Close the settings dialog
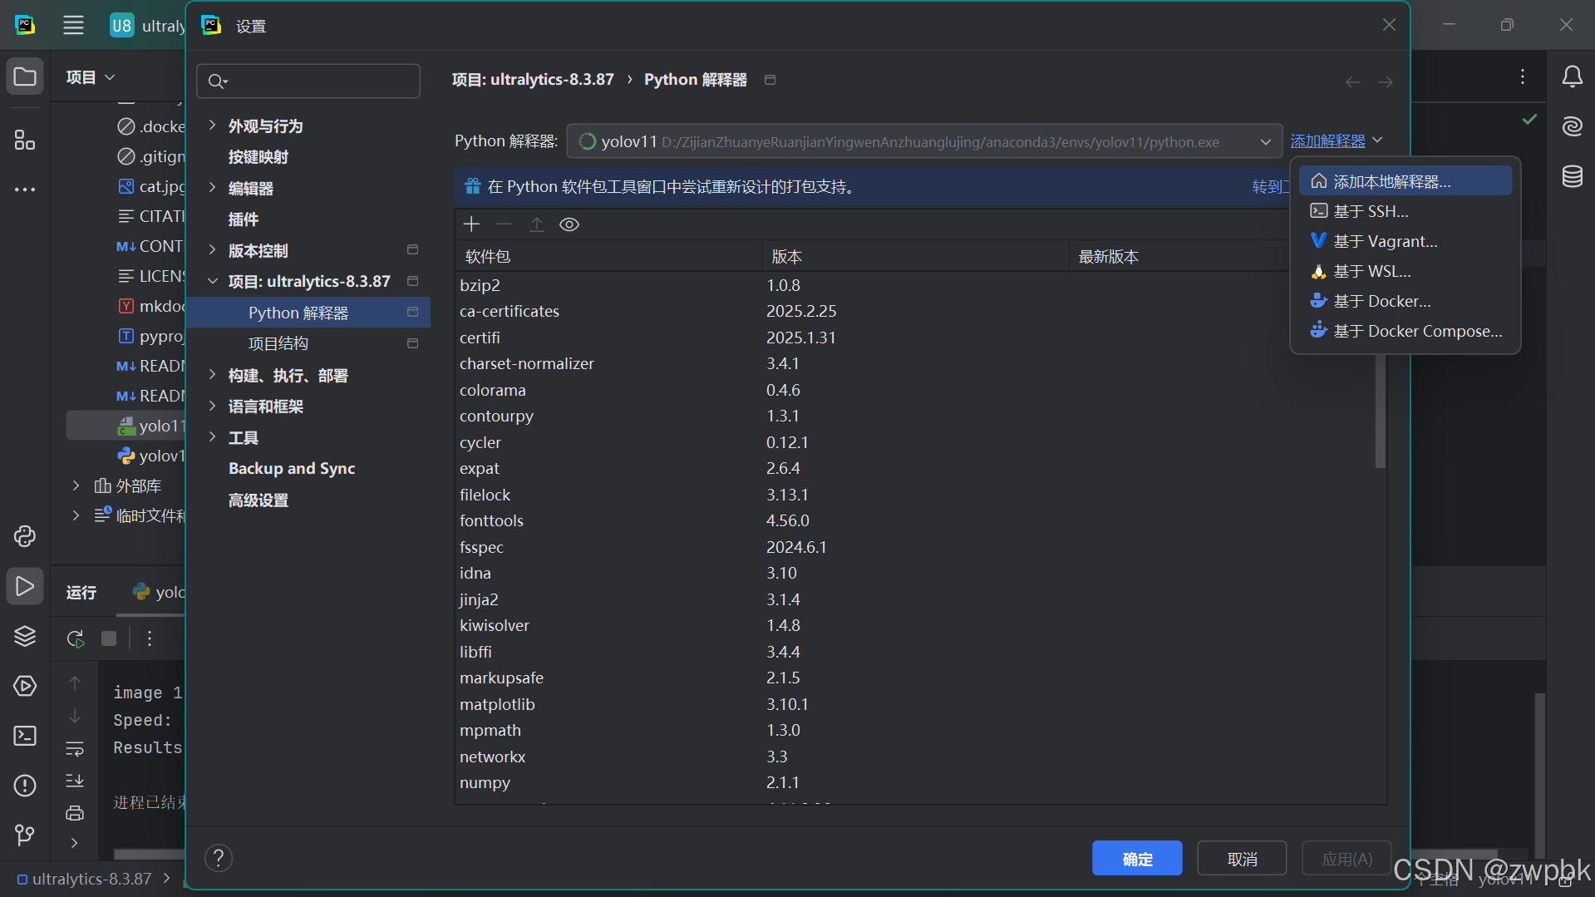The height and width of the screenshot is (897, 1595). tap(1389, 25)
